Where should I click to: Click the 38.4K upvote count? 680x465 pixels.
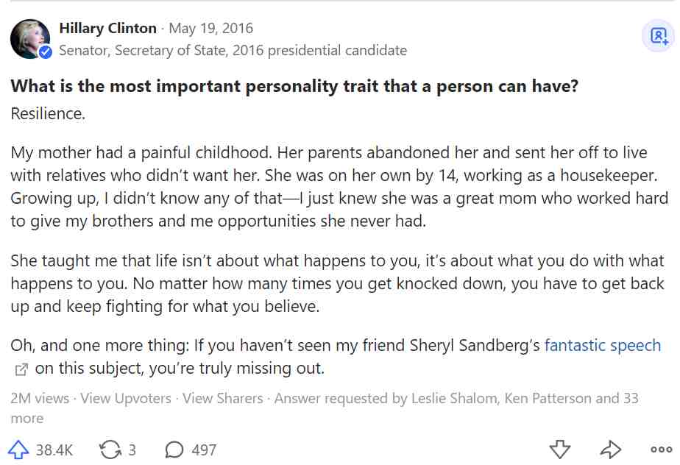[54, 450]
